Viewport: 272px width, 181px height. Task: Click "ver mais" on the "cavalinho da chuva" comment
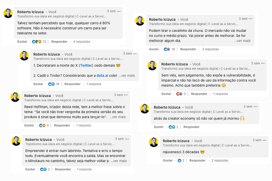click(243, 40)
